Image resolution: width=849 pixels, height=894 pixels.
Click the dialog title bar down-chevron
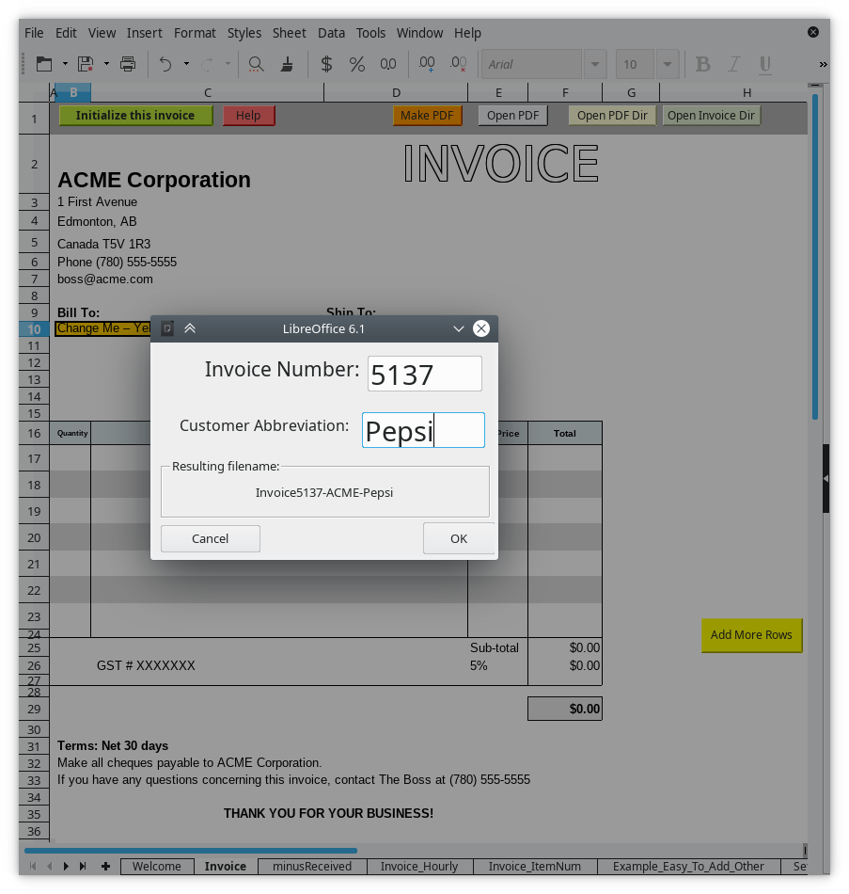(459, 329)
